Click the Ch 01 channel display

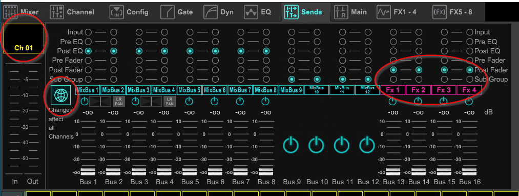coord(23,38)
